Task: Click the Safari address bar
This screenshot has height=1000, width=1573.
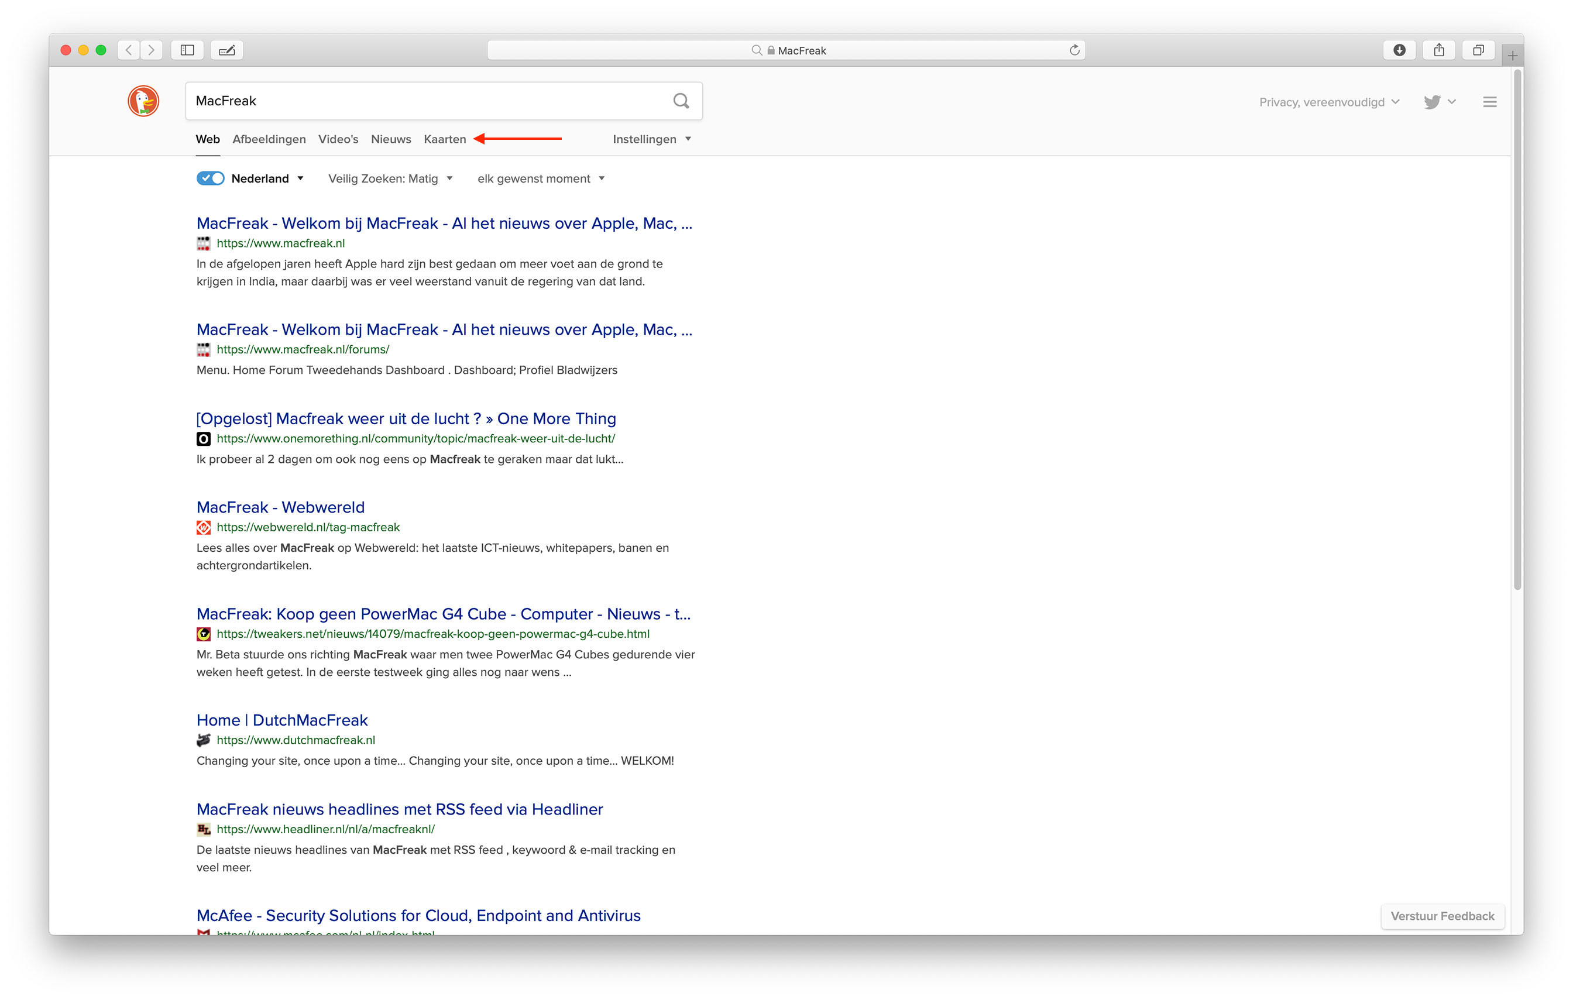Action: pos(786,50)
